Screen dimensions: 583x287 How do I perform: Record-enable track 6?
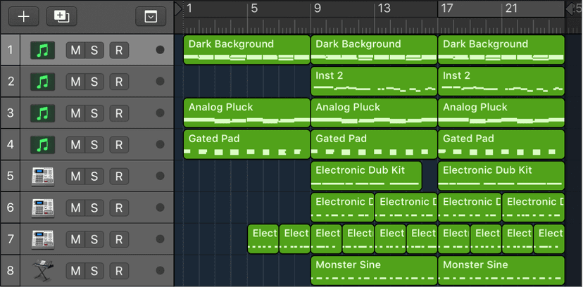point(119,208)
